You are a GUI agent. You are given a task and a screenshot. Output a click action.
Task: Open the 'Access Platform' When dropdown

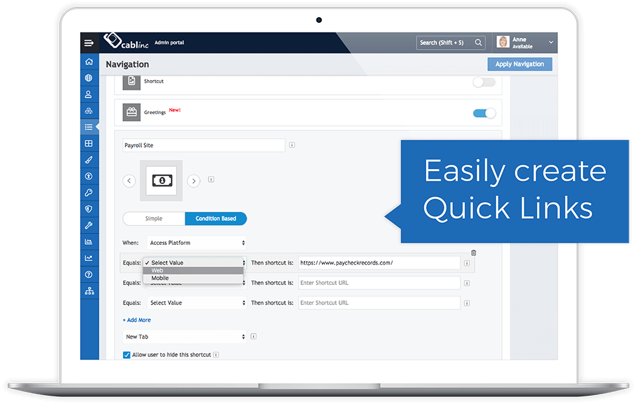[197, 242]
